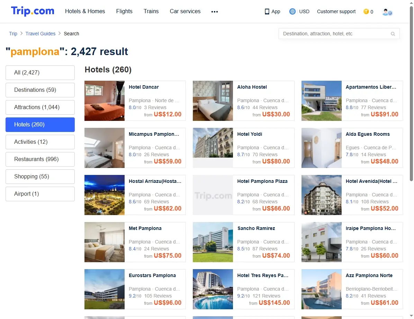Open Sancho Ramirez title link

[x=256, y=228]
